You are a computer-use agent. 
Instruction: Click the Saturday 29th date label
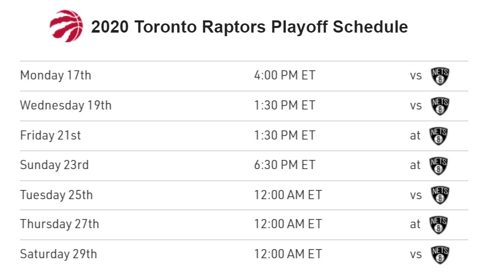pyautogui.click(x=59, y=254)
